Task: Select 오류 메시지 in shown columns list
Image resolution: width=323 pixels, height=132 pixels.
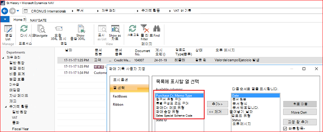Action: click(241, 124)
